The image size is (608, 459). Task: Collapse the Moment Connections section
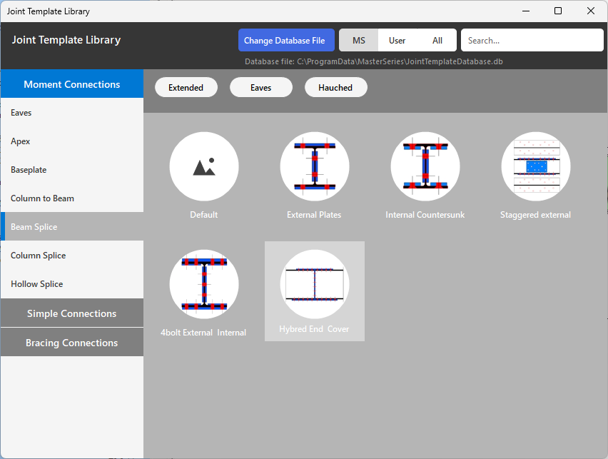point(71,84)
